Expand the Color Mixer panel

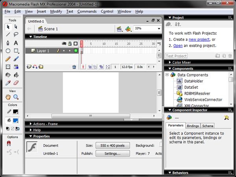point(183,62)
